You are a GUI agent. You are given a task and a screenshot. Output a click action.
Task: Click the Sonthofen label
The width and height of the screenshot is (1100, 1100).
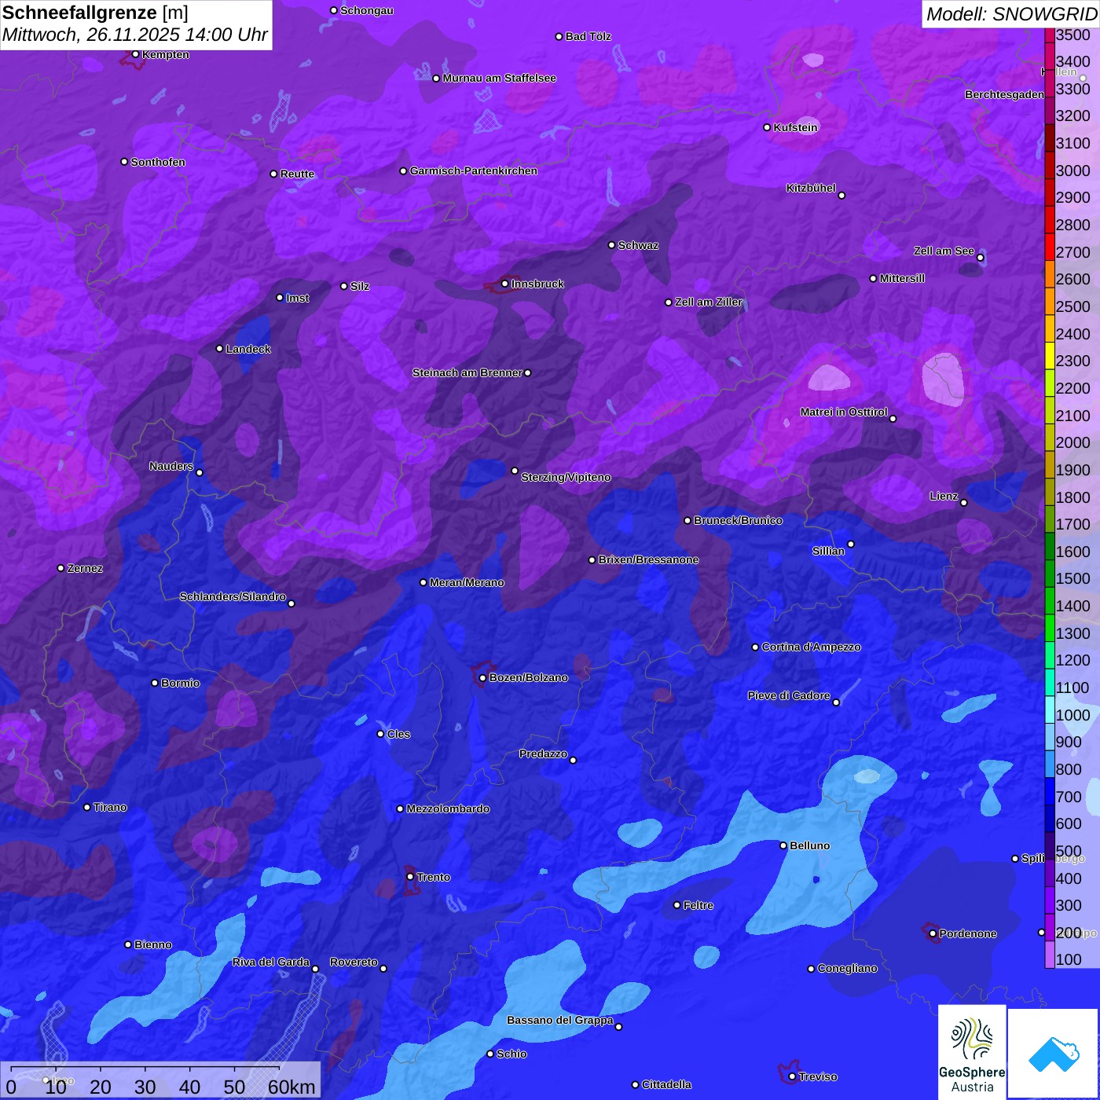coord(158,162)
